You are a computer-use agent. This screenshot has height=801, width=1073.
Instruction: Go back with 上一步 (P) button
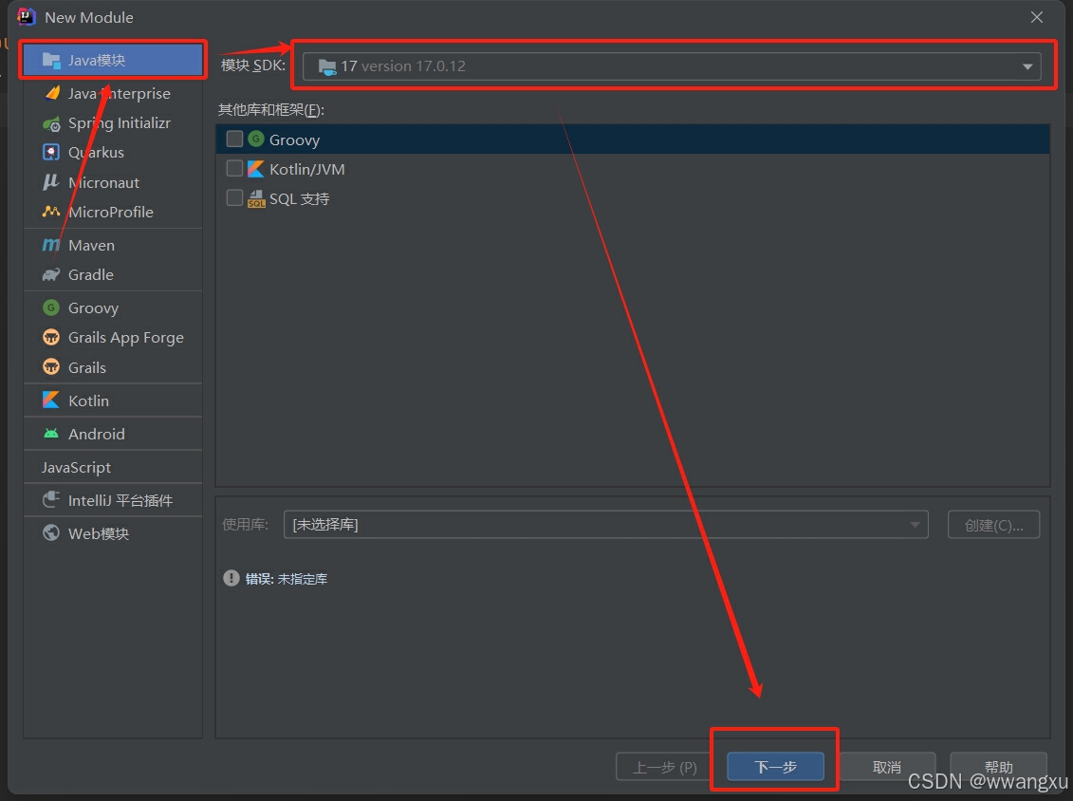(664, 767)
